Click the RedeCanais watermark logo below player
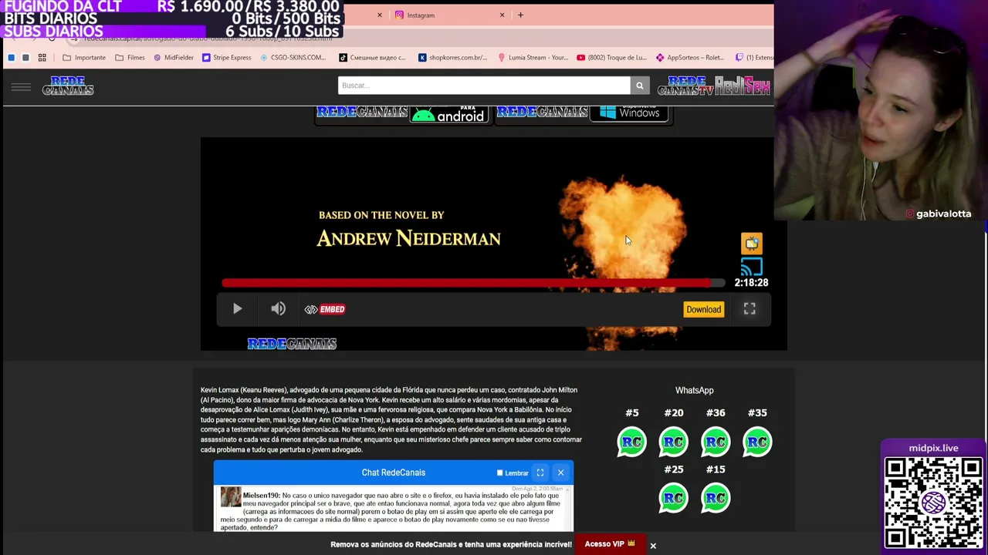 click(x=292, y=344)
